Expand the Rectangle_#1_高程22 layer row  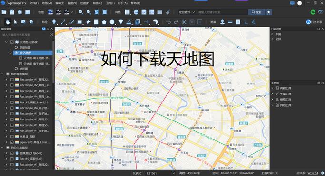7,80
